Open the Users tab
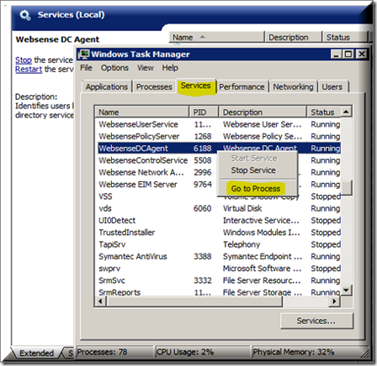Screen dimensions: 377x366 click(332, 87)
